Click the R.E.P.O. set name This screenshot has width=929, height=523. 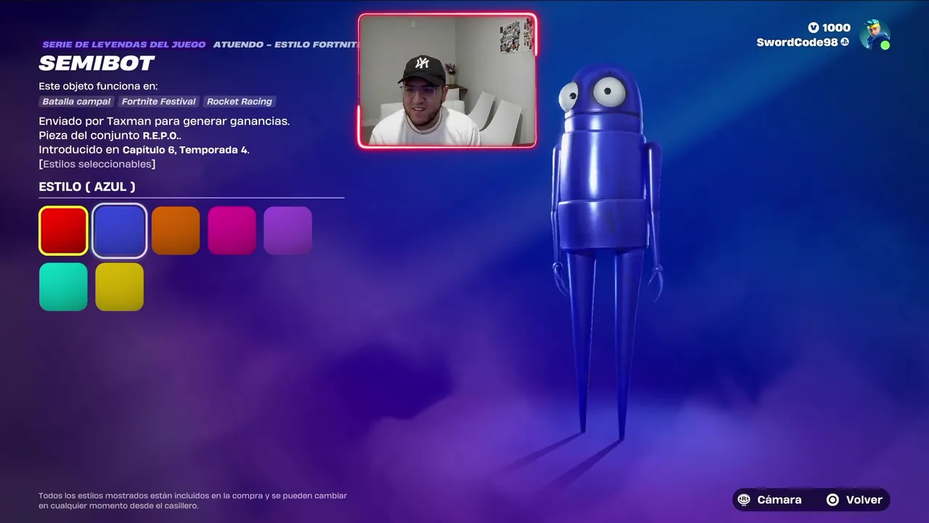160,136
